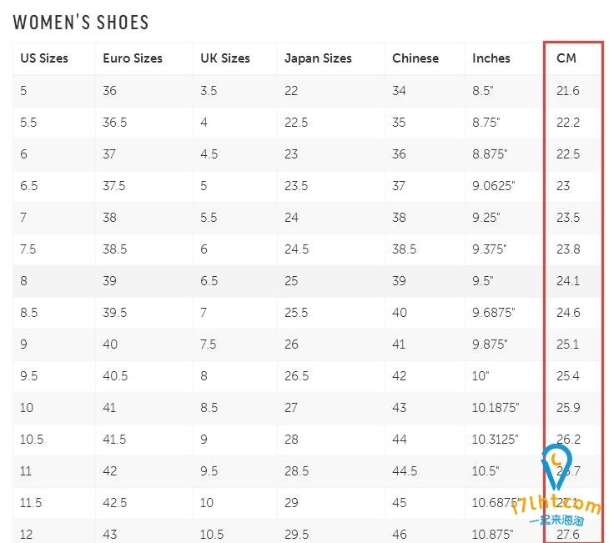Click the UK Sizes column header

click(x=225, y=58)
